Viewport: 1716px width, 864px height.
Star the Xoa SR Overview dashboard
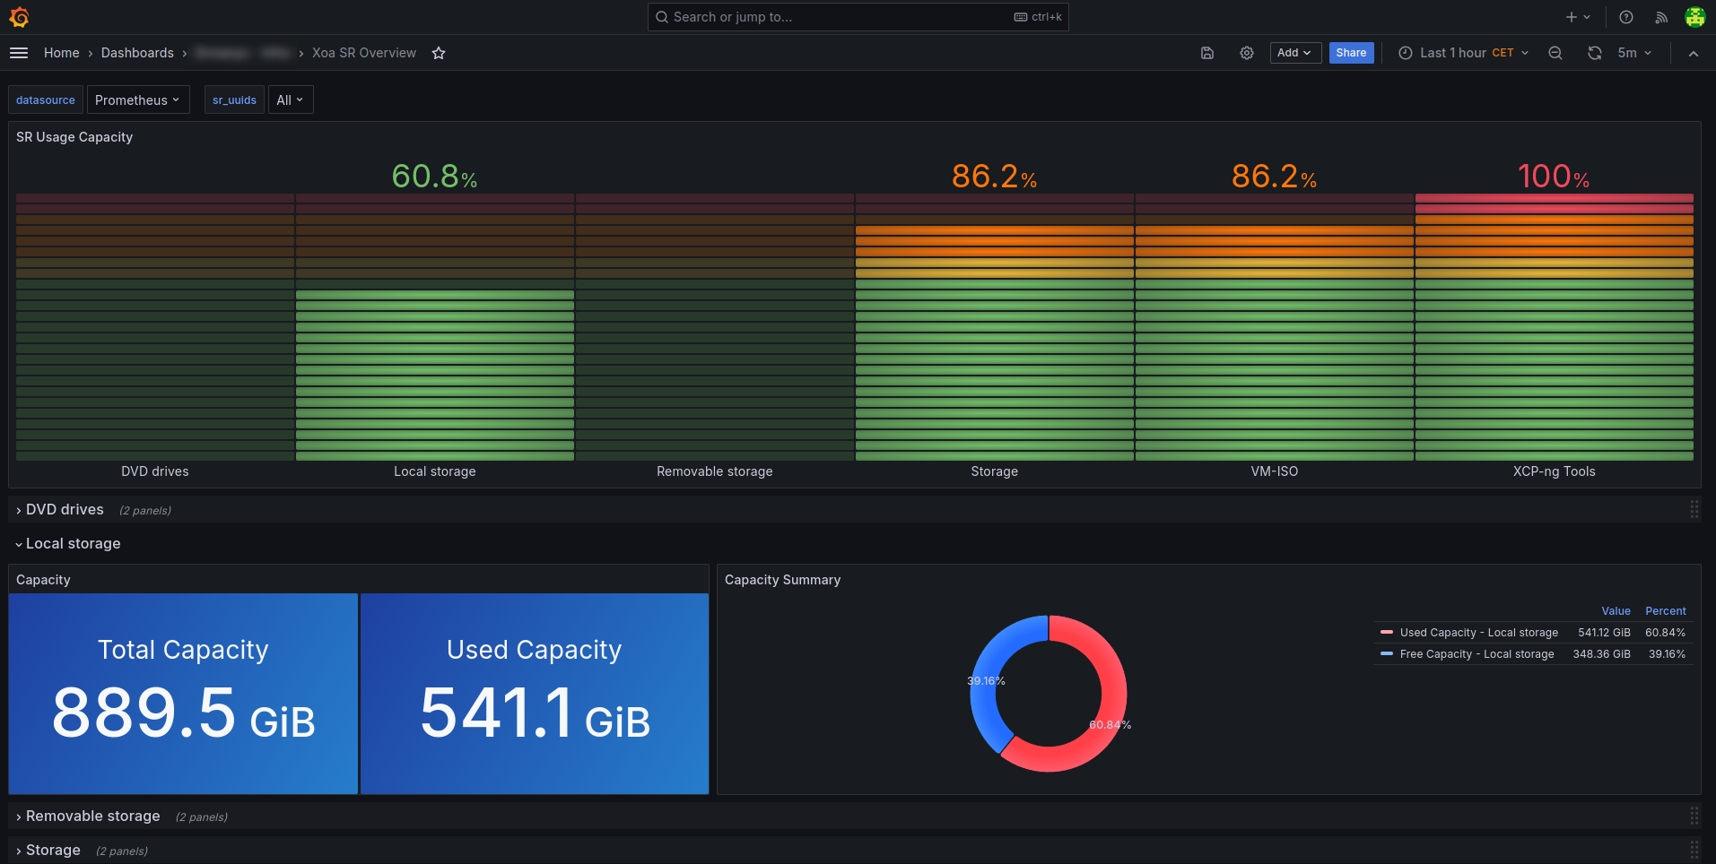(439, 53)
